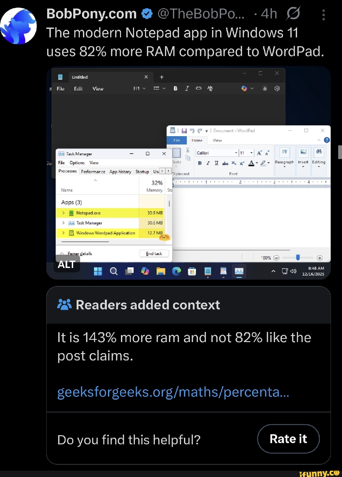342x477 pixels.
Task: Open geeksforgeeks.org percentage link
Action: point(173,392)
